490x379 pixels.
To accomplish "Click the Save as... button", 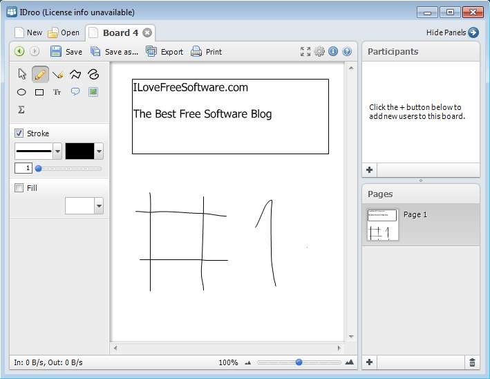I will tap(114, 52).
